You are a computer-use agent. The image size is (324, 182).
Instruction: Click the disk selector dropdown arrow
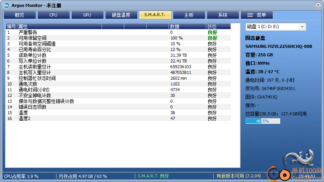(x=302, y=27)
